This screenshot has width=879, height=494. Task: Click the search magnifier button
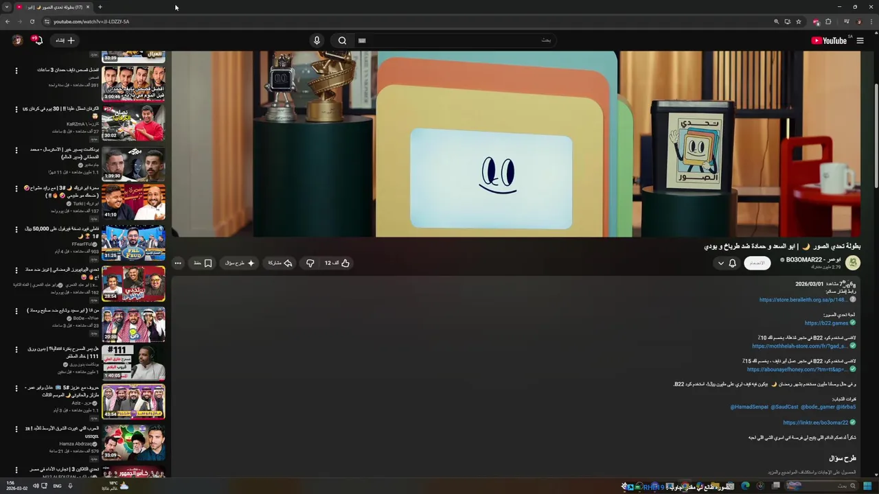342,40
